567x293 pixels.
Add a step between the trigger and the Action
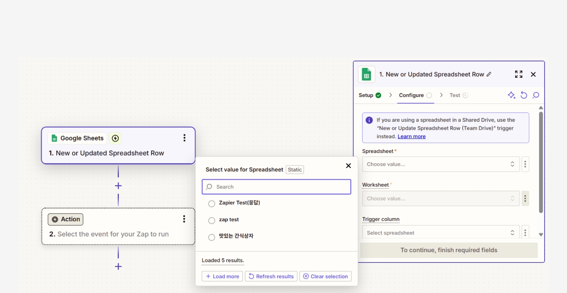coord(118,186)
